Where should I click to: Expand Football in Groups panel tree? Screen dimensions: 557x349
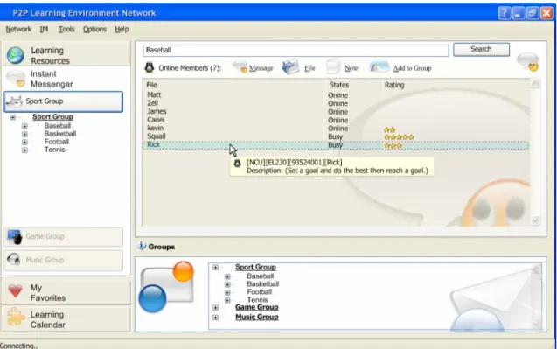[x=227, y=292]
